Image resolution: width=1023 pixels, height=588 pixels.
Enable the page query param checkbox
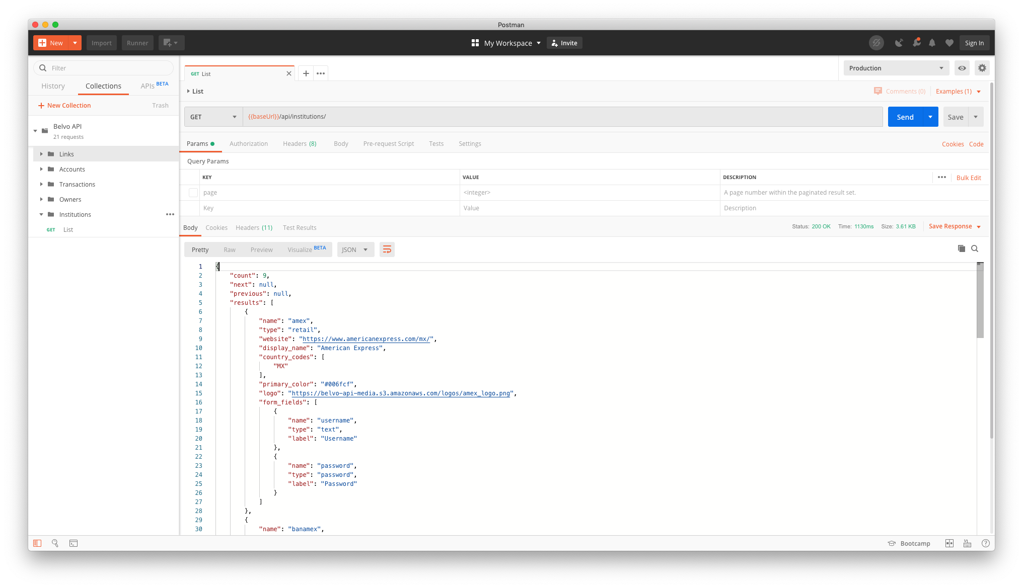193,193
